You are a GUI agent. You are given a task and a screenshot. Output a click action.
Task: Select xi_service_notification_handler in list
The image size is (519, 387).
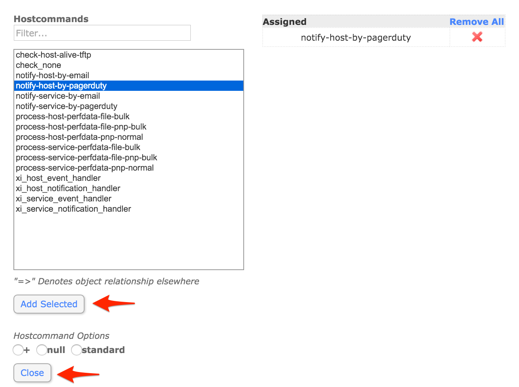(x=73, y=209)
